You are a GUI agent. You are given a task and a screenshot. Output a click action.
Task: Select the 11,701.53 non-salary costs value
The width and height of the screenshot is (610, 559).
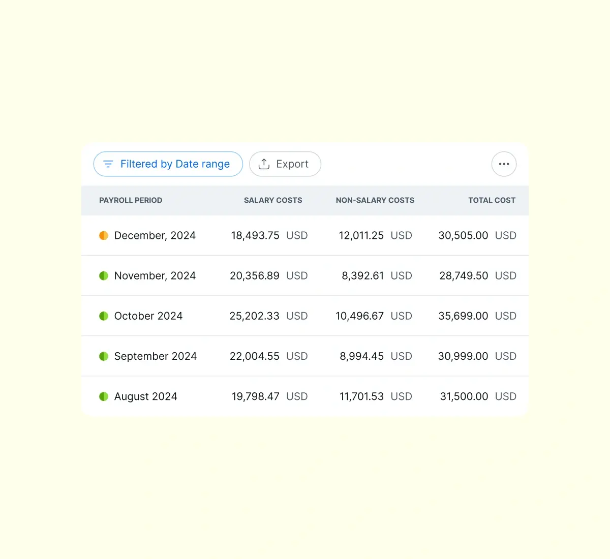tap(362, 396)
